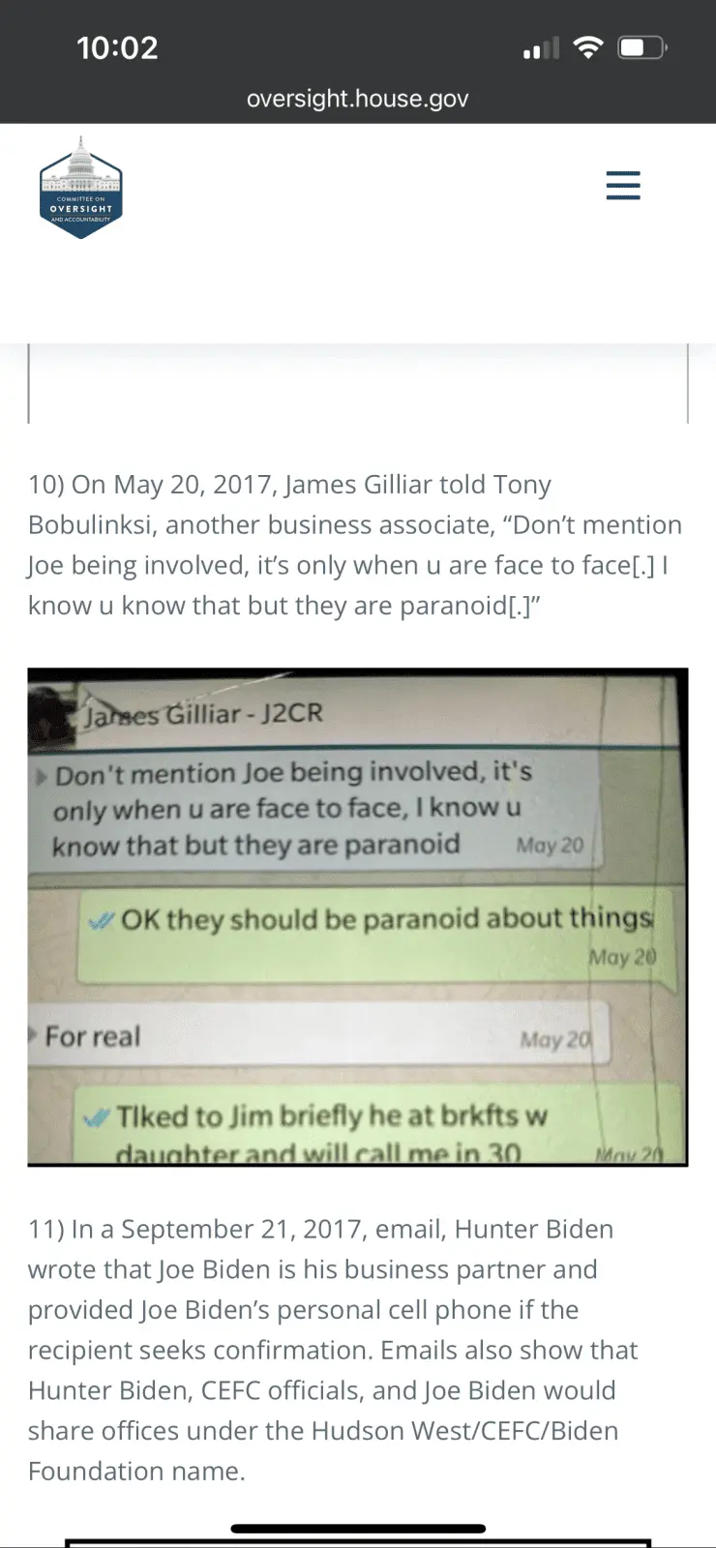Tap the arrow beside 'Don't mention Joe' message

click(x=41, y=776)
